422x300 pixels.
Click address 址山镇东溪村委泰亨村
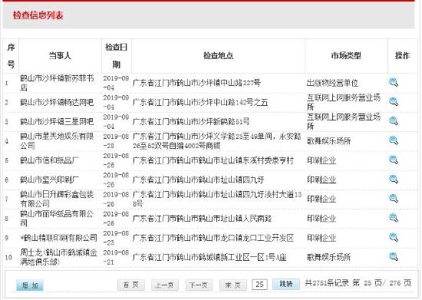tap(257, 160)
